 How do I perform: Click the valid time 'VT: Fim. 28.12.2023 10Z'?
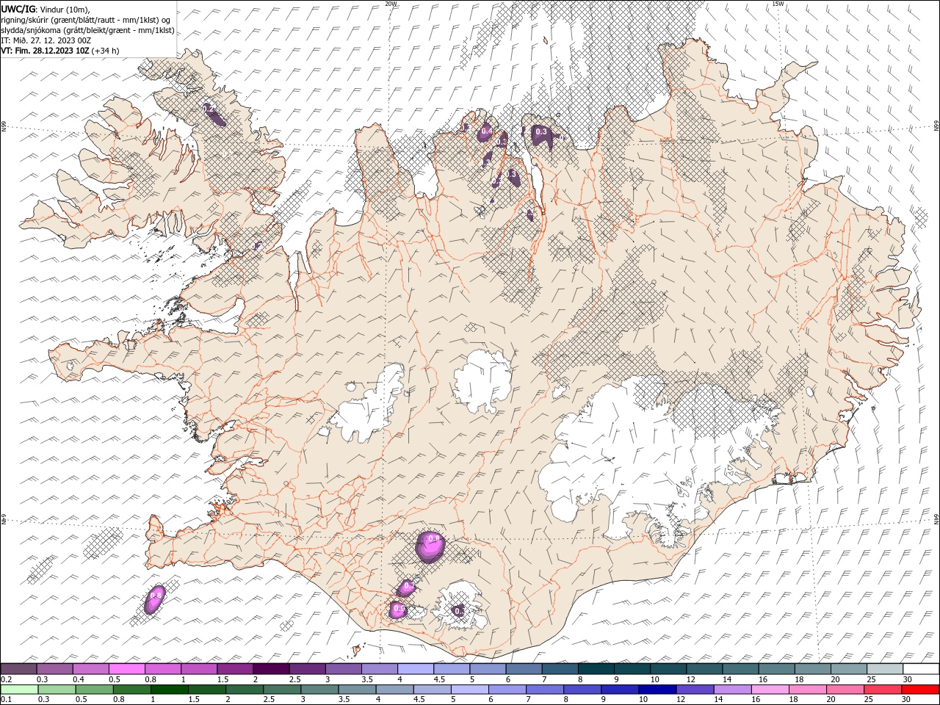pos(46,51)
